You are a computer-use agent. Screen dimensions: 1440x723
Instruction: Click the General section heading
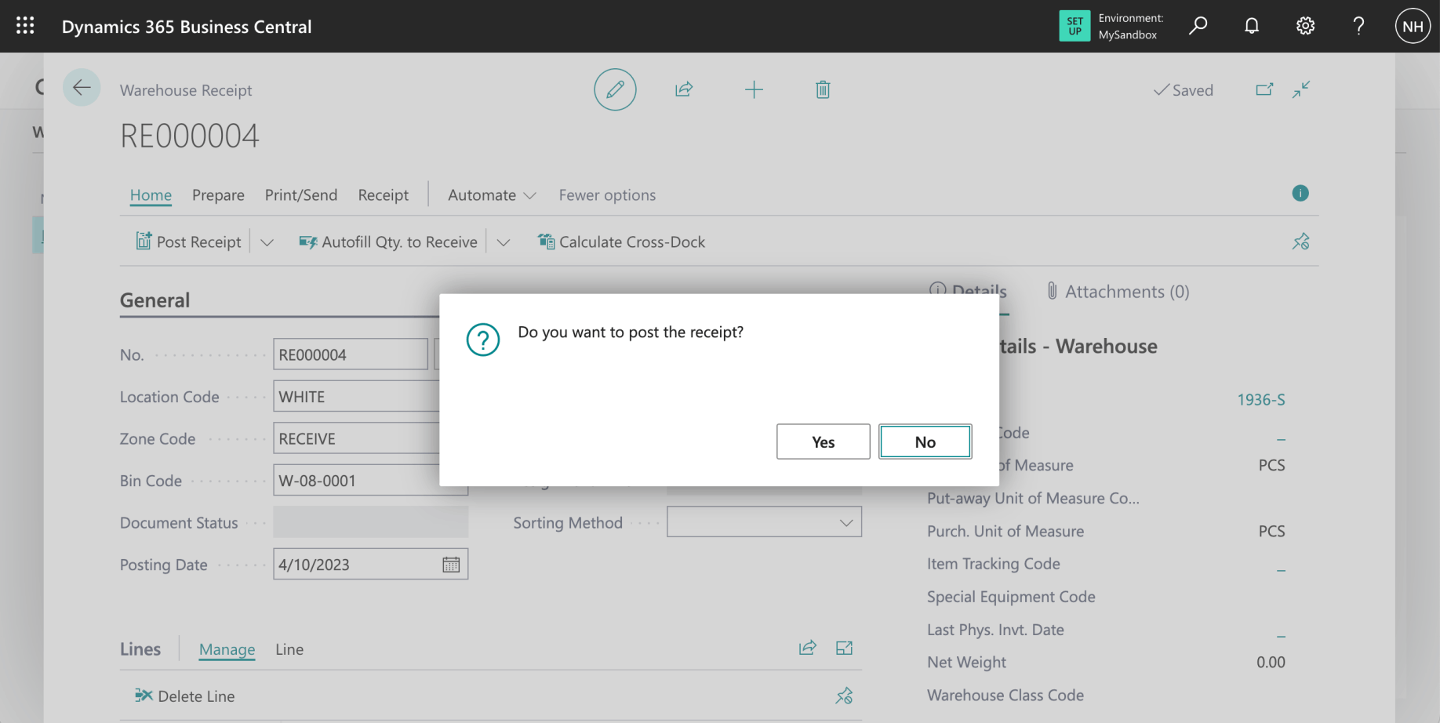tap(155, 300)
